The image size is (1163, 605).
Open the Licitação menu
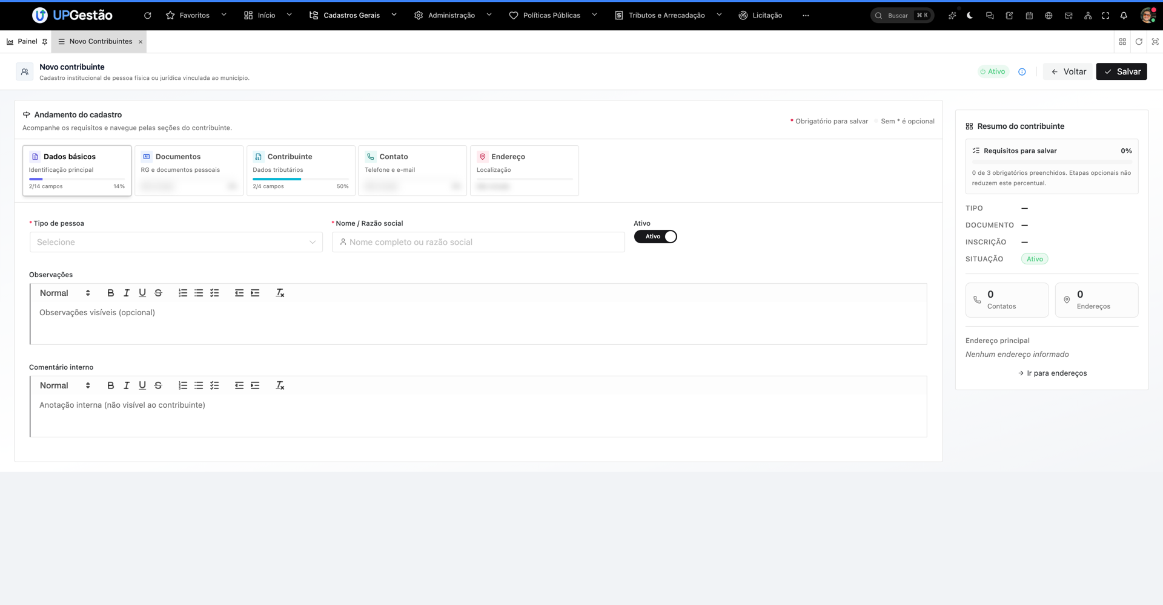(x=760, y=15)
